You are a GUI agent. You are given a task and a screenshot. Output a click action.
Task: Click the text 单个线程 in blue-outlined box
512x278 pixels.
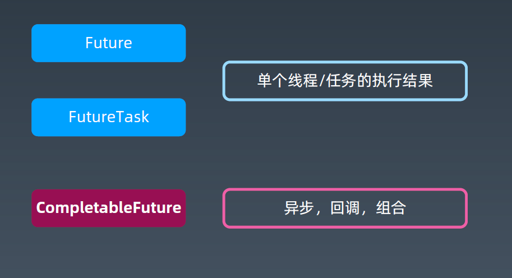pyautogui.click(x=287, y=81)
